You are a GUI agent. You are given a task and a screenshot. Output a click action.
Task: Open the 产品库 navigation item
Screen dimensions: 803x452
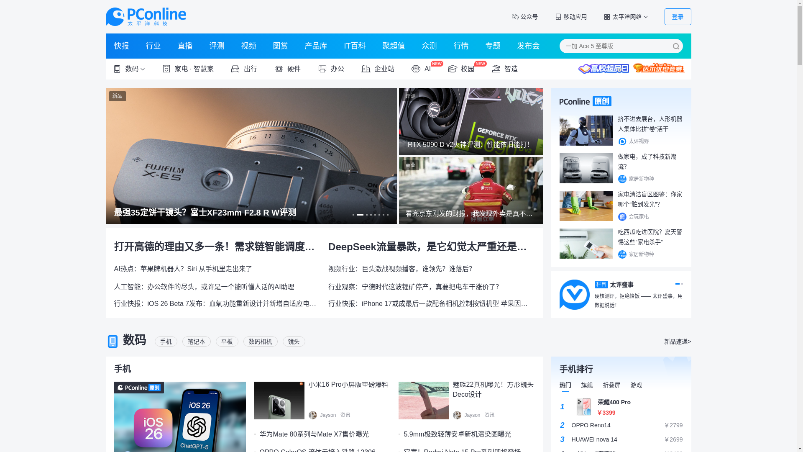316,46
